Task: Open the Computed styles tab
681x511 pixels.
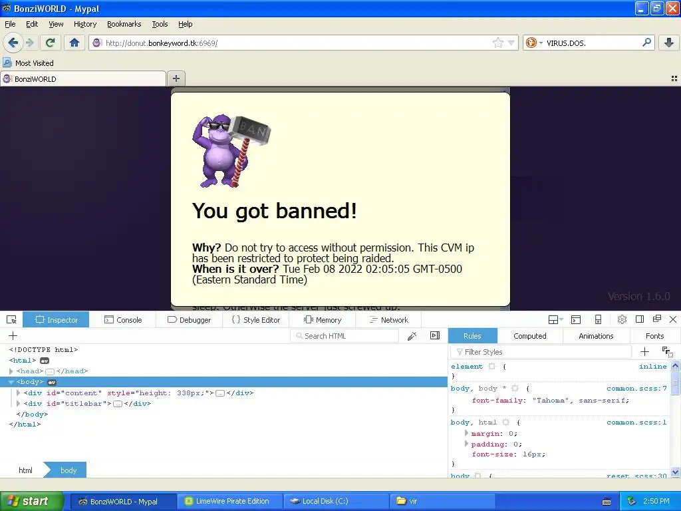Action: point(530,336)
